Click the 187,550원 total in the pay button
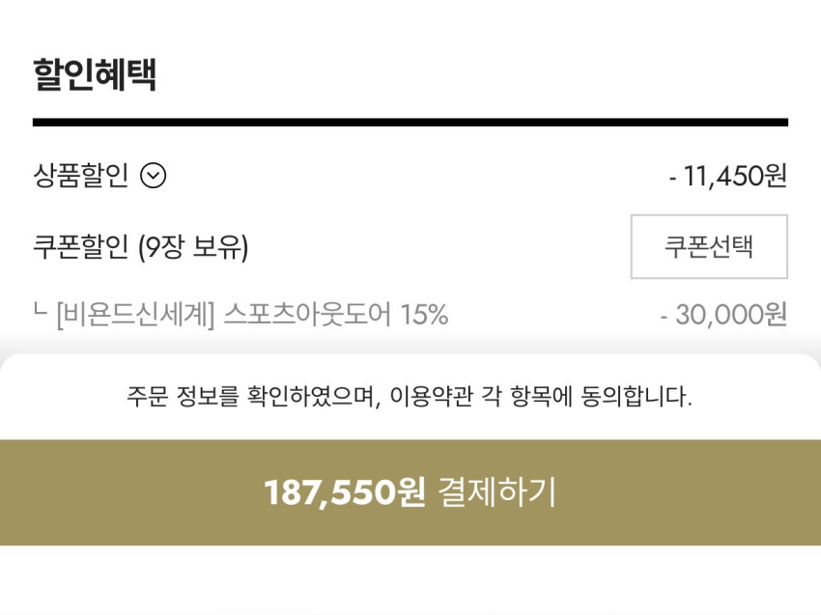Screen dimensions: 821x615 tap(345, 492)
